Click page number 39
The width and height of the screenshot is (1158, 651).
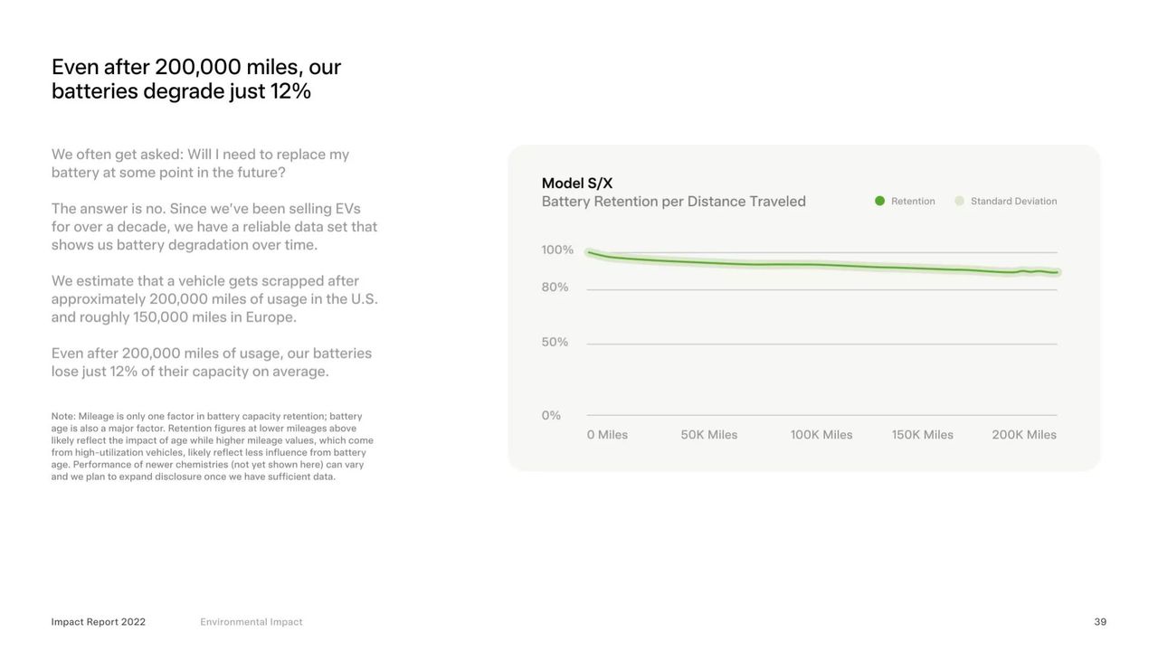point(1100,622)
